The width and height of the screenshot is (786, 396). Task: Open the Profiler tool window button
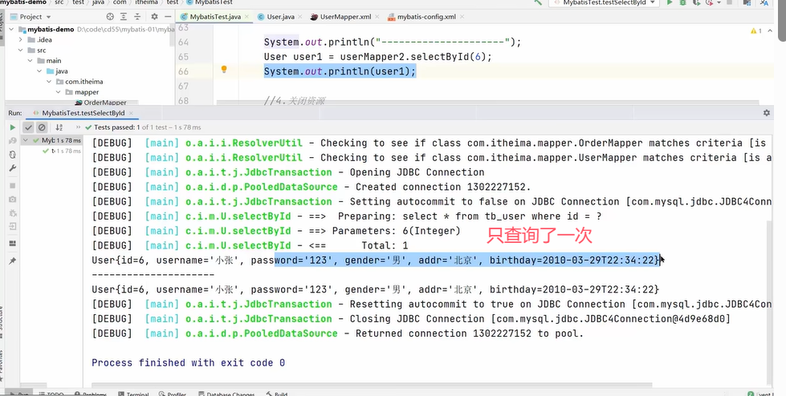[172, 394]
